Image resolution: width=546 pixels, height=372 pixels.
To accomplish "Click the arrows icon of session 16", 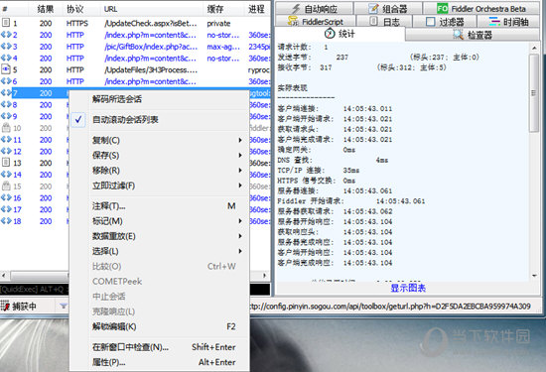I will (x=6, y=197).
